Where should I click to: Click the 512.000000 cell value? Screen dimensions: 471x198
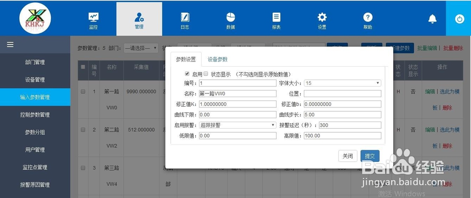click(141, 130)
